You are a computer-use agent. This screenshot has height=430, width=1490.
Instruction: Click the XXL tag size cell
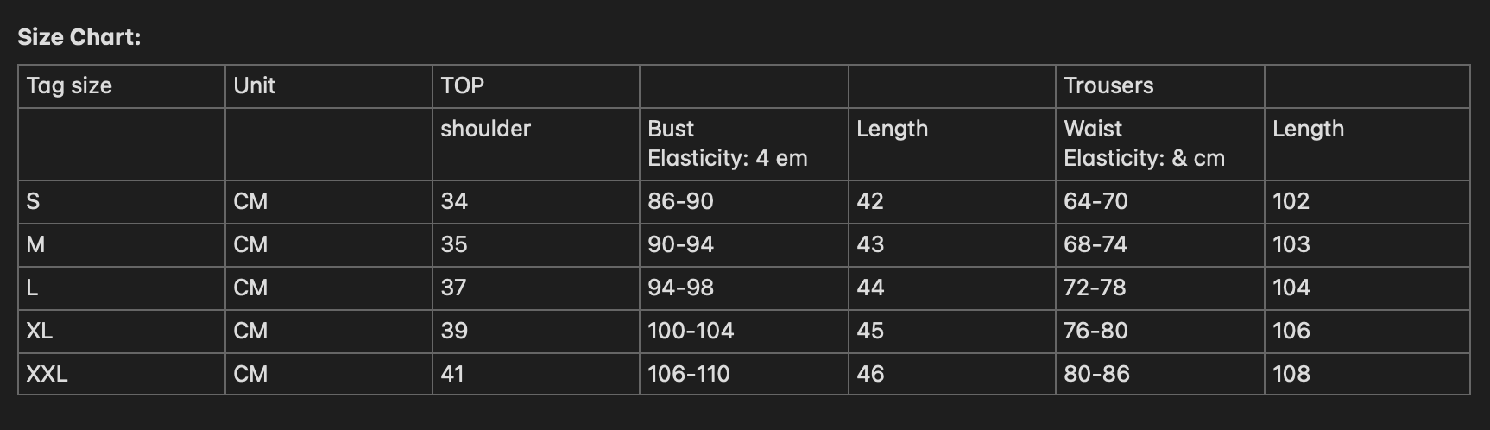point(47,374)
